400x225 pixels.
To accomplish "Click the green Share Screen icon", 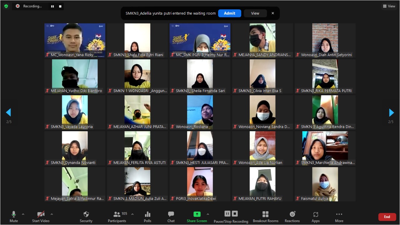I will 197,214.
